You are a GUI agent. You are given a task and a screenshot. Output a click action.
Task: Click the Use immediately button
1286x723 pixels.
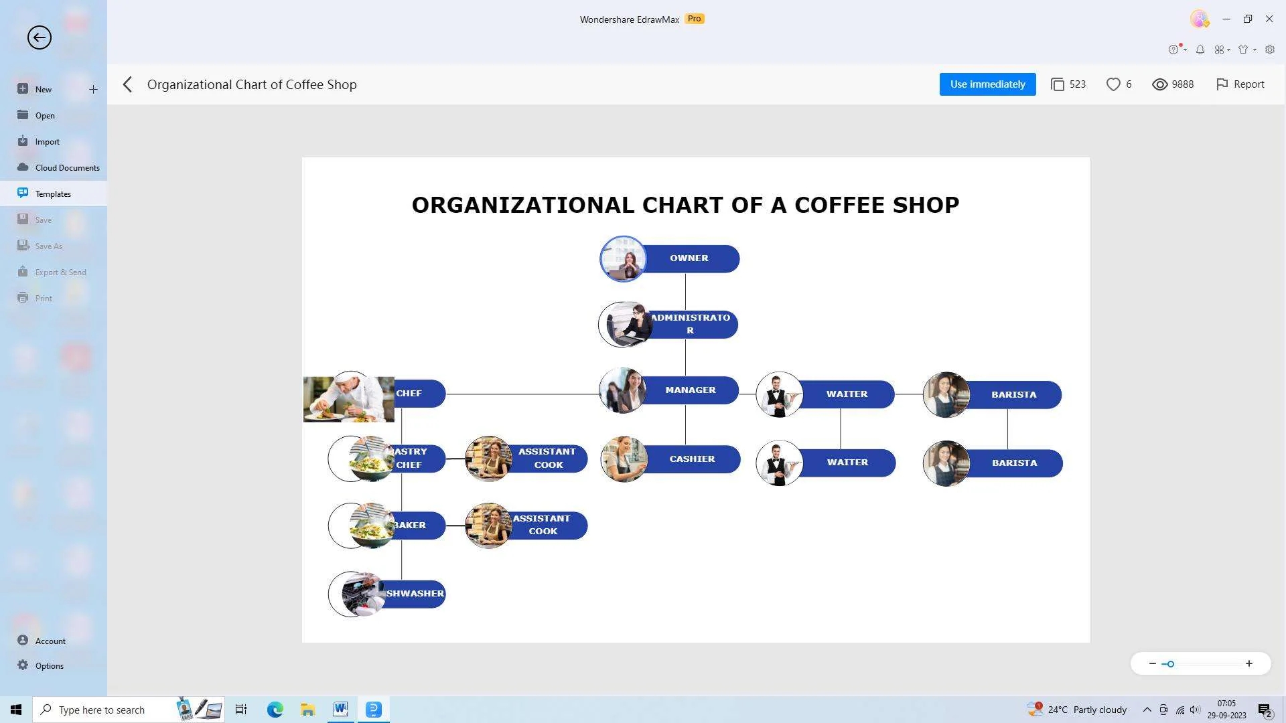click(987, 84)
